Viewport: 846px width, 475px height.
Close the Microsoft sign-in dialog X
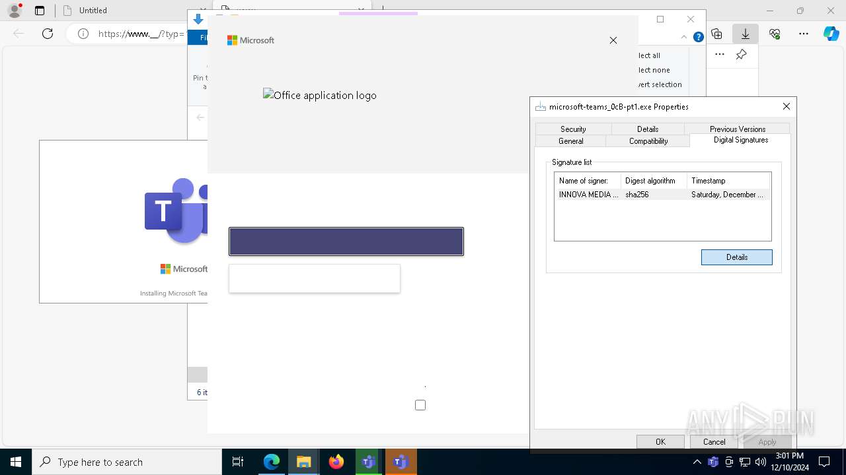tap(613, 40)
